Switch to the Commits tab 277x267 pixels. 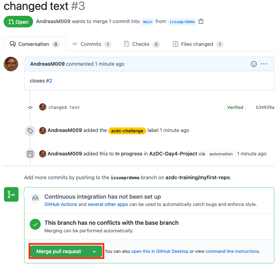tap(91, 44)
